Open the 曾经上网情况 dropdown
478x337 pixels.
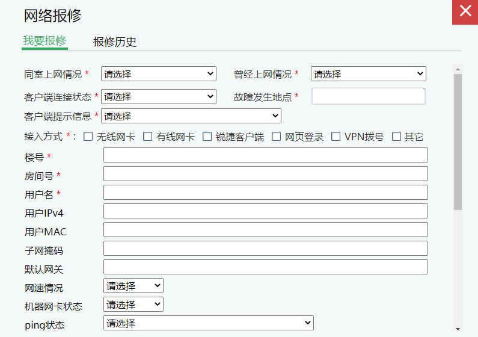(368, 74)
